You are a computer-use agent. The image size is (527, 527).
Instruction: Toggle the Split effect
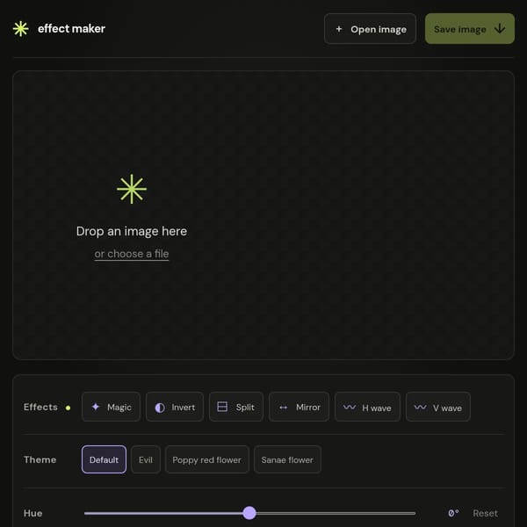(236, 407)
